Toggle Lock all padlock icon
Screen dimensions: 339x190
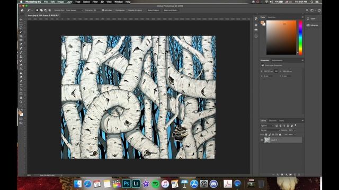pos(280,135)
